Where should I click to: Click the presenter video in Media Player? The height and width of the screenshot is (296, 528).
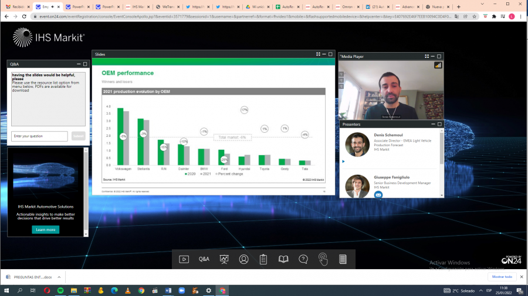[x=391, y=90]
